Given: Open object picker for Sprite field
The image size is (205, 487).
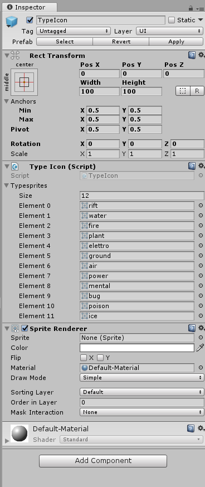Looking at the screenshot, I should [x=201, y=338].
